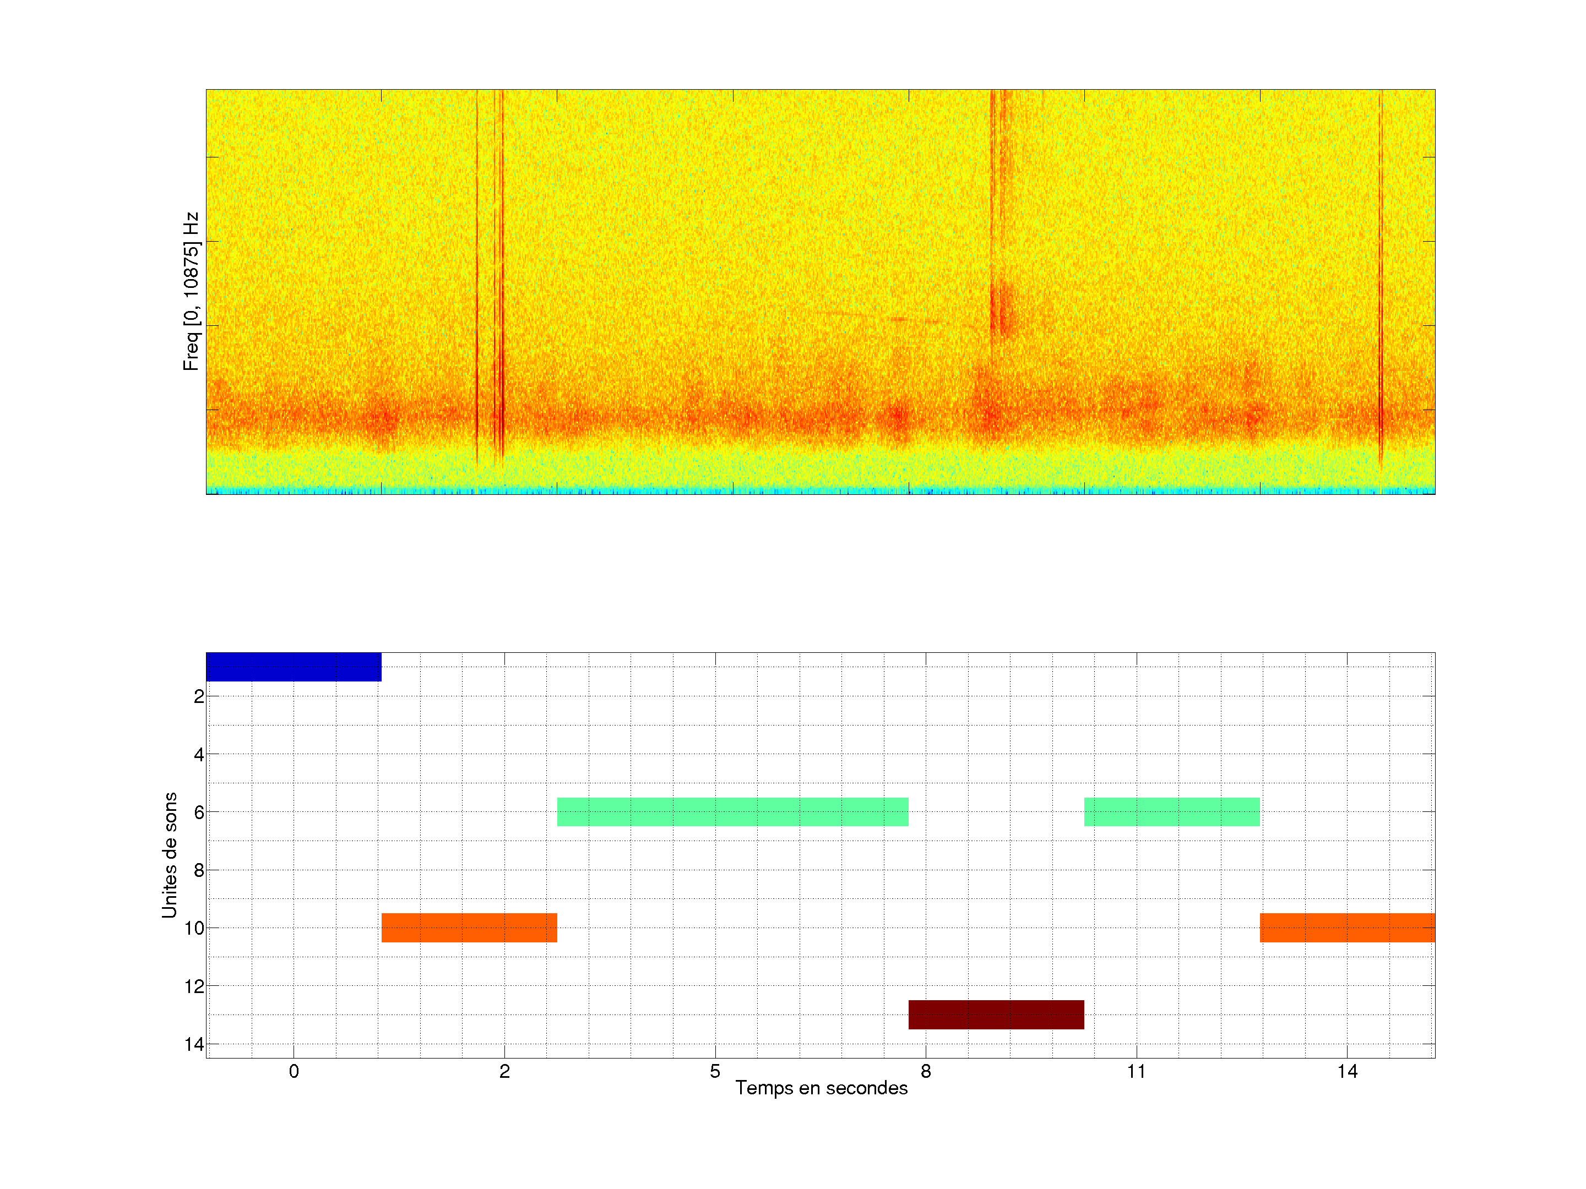Click x-axis tick label 11

coord(1136,1071)
